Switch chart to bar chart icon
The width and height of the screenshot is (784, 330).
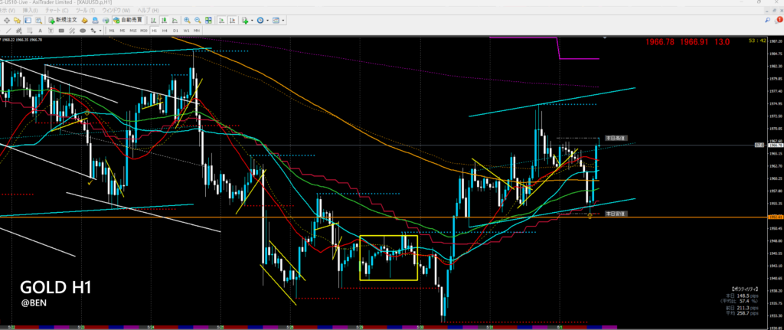153,20
